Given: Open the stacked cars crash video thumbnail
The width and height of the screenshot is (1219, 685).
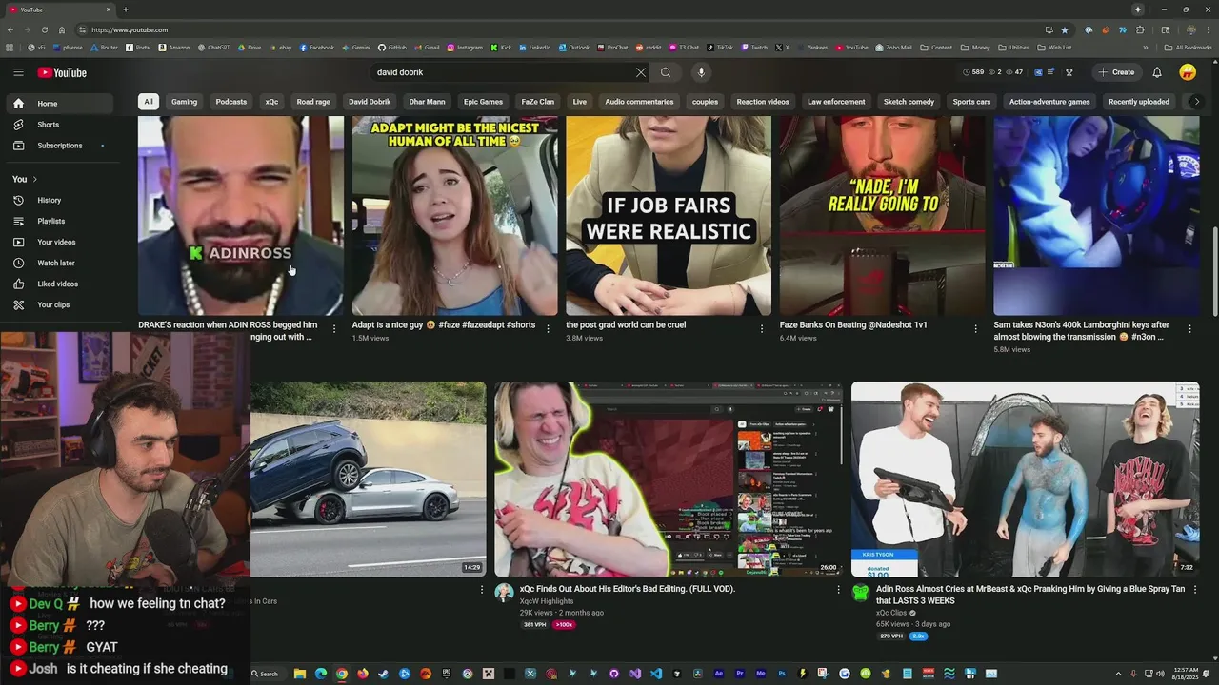Looking at the screenshot, I should coord(368,479).
